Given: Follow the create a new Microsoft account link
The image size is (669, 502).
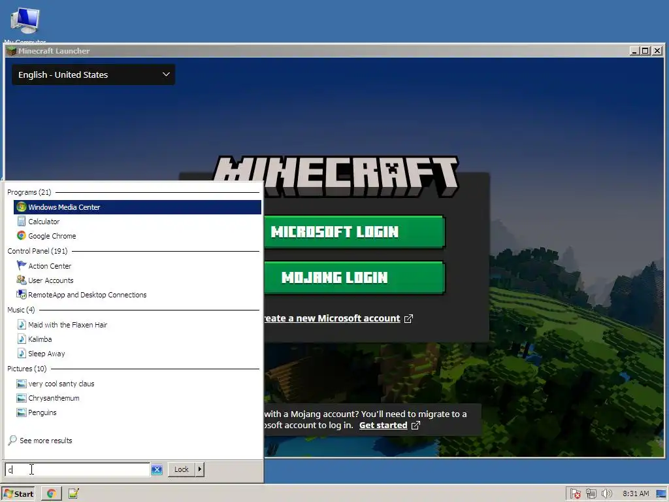Looking at the screenshot, I should pyautogui.click(x=332, y=318).
